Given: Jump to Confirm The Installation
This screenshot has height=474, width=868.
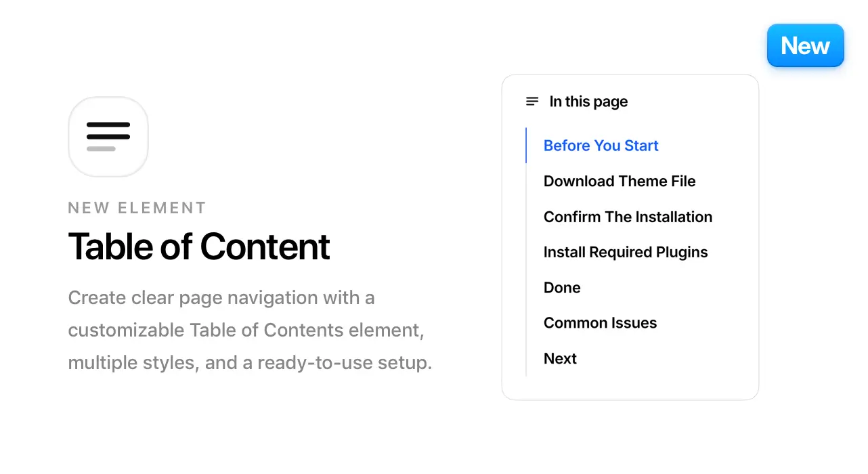Looking at the screenshot, I should pyautogui.click(x=628, y=217).
